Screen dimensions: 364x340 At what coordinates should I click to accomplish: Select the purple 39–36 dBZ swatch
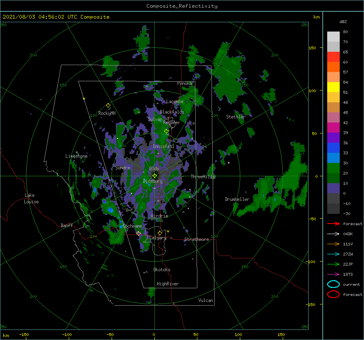333,137
